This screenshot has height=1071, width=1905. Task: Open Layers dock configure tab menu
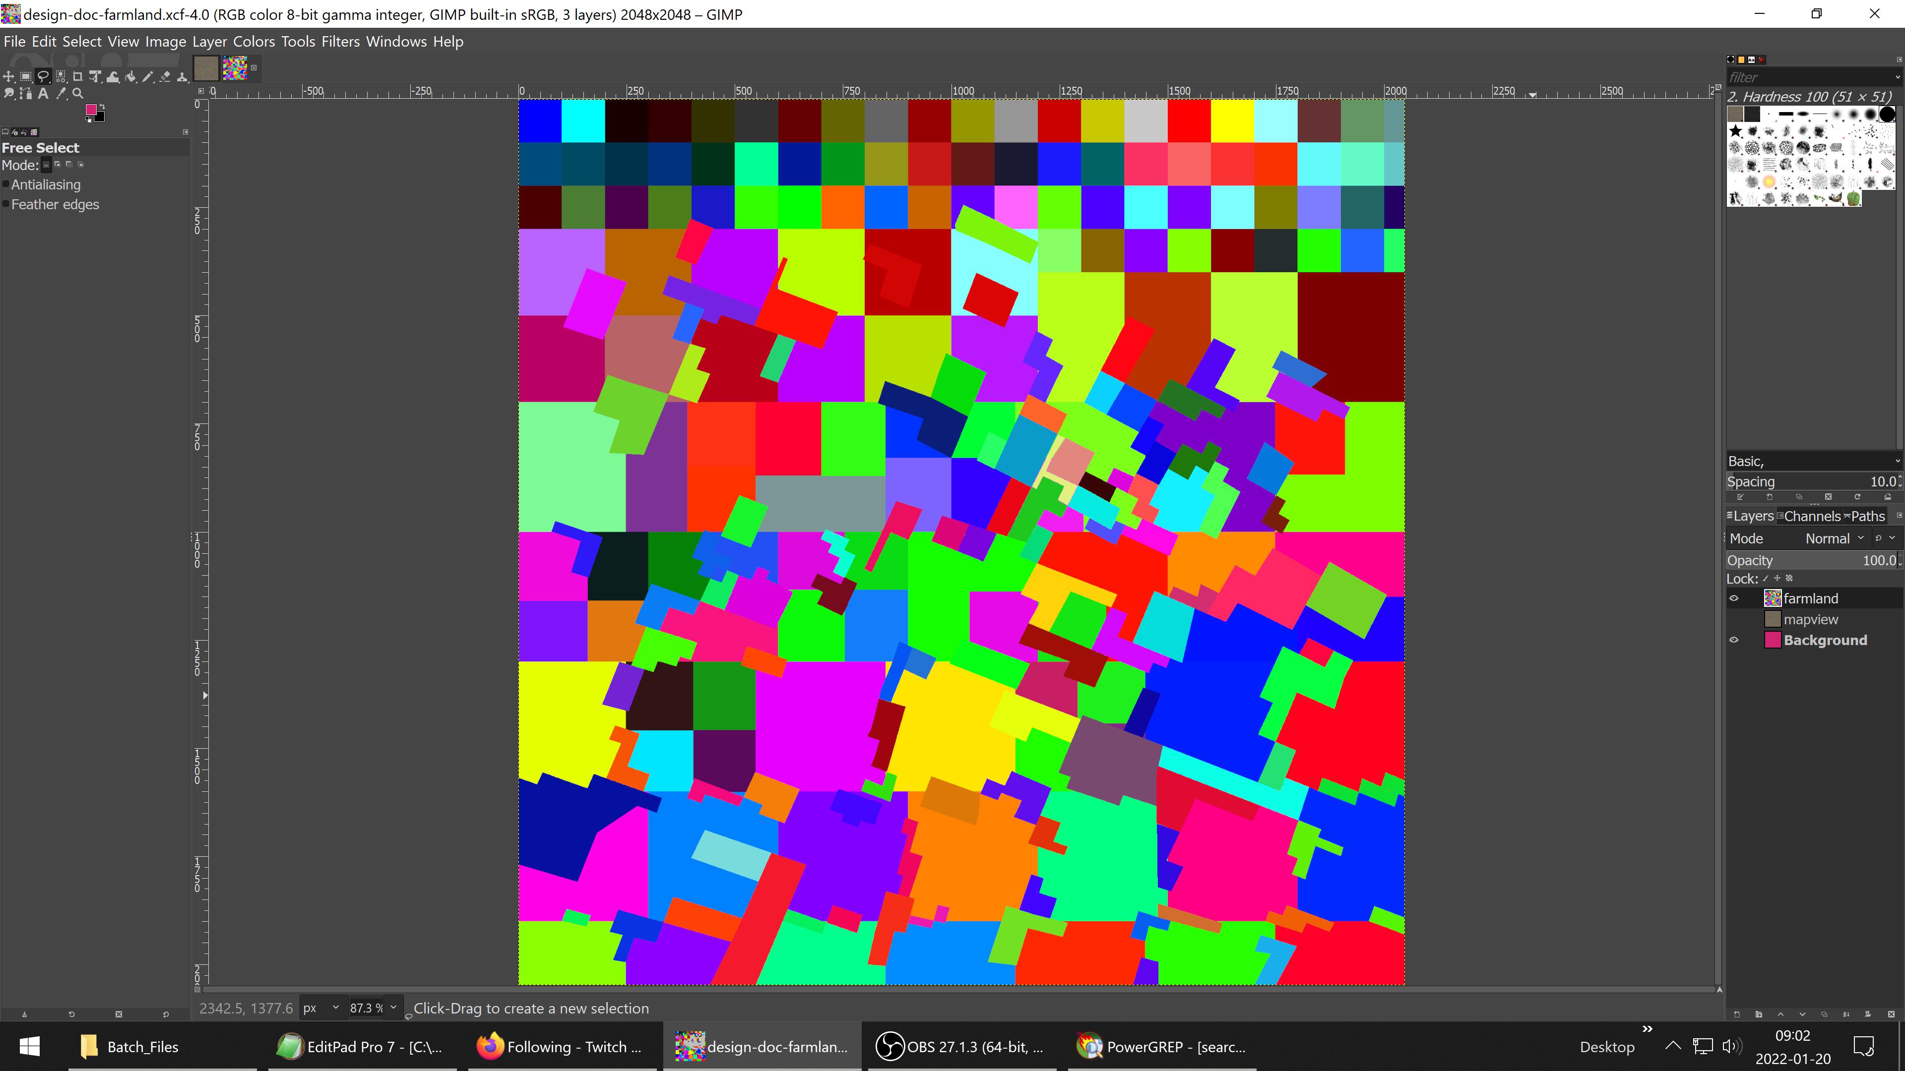point(1899,515)
